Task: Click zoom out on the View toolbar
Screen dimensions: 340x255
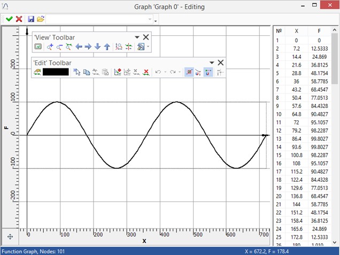Action: click(x=59, y=47)
